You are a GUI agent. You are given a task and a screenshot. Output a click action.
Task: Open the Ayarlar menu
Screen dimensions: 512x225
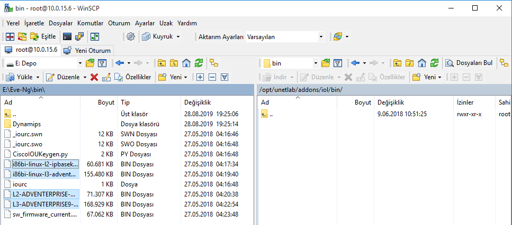[145, 23]
